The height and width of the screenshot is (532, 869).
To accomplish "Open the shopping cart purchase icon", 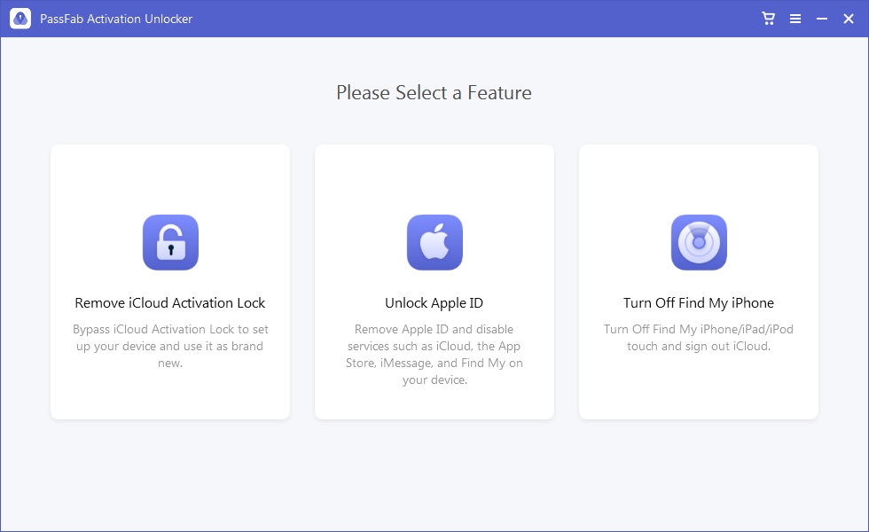I will (768, 19).
